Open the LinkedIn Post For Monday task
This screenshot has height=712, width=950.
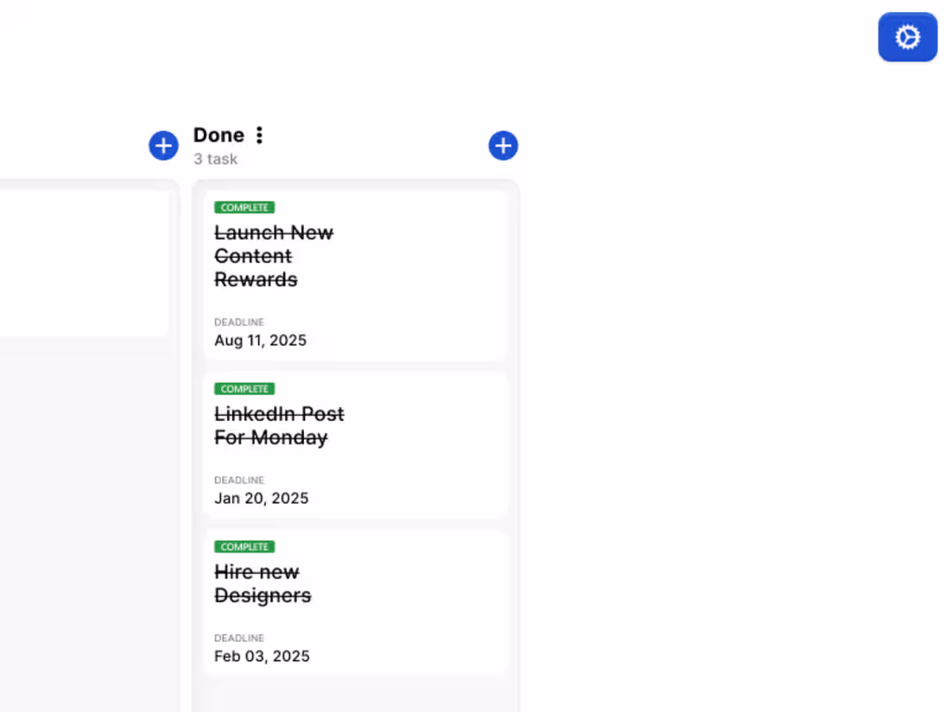pos(279,425)
